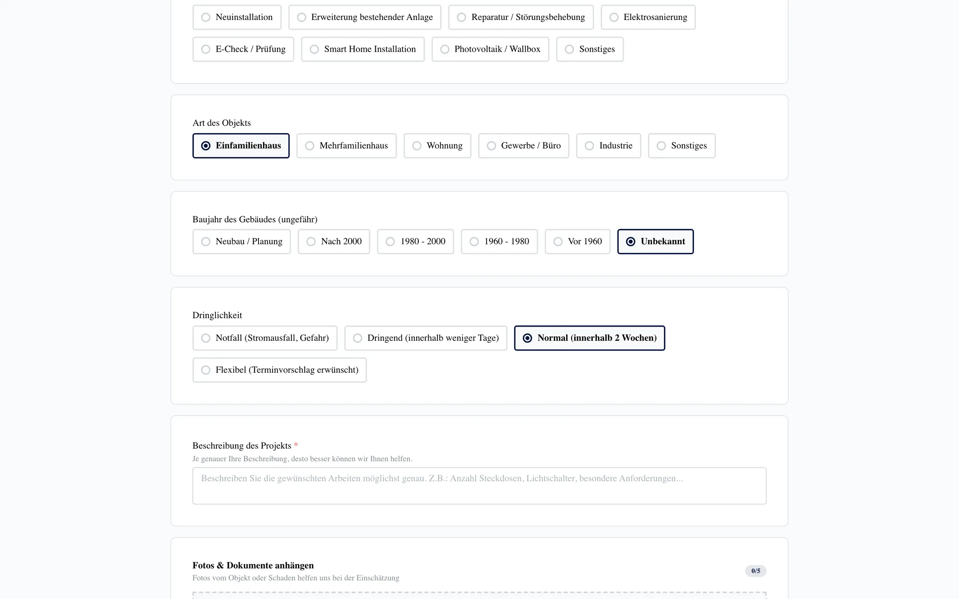This screenshot has height=599, width=959.
Task: Choose Smart Home Installation option
Action: click(x=363, y=50)
